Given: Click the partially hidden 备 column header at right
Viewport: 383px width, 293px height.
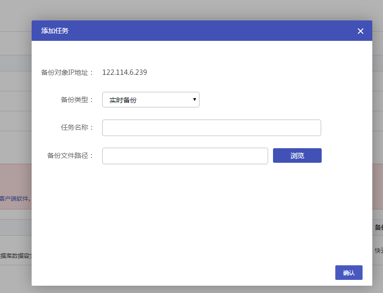Looking at the screenshot, I should (x=378, y=227).
